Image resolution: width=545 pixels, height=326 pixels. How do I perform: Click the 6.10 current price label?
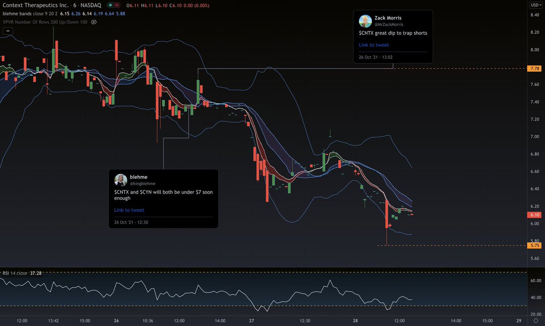pos(534,215)
